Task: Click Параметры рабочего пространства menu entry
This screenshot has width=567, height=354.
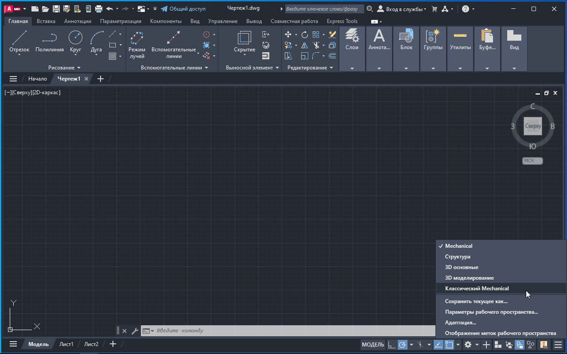Action: point(491,312)
